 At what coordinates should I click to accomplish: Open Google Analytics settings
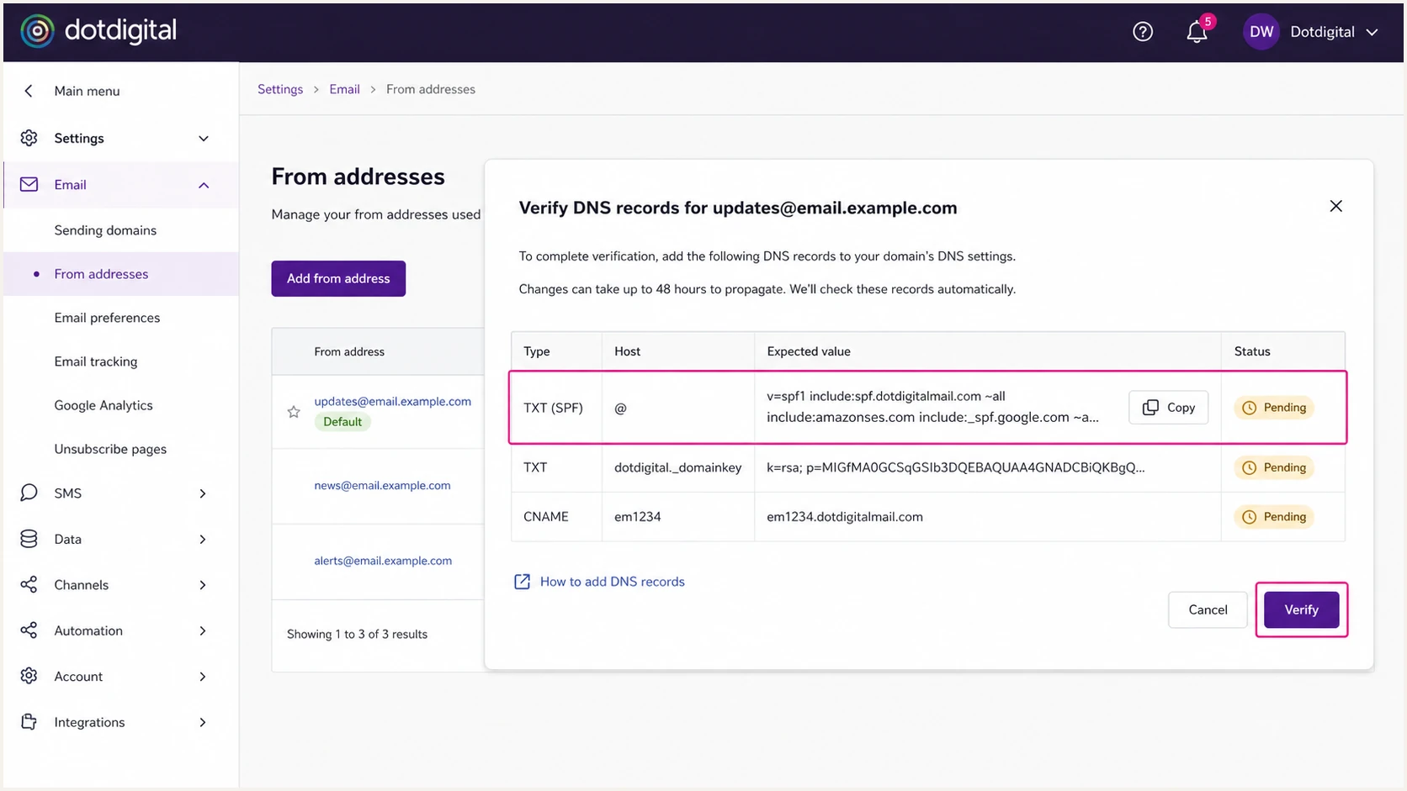click(x=104, y=405)
